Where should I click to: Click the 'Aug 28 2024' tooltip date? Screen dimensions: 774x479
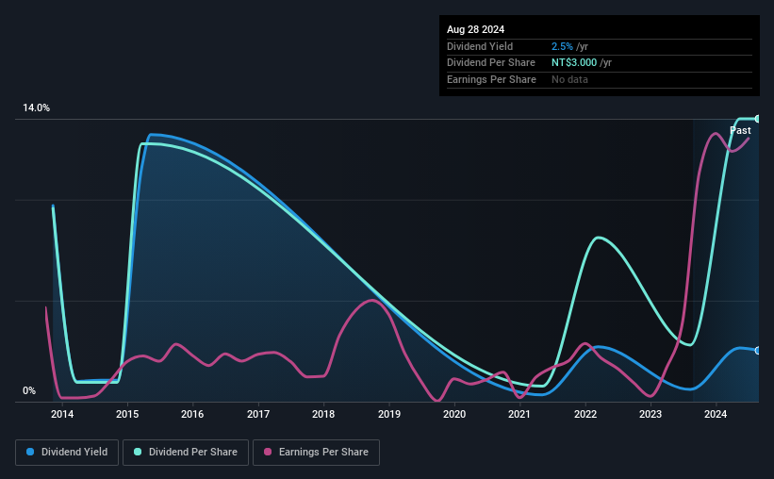(x=475, y=29)
